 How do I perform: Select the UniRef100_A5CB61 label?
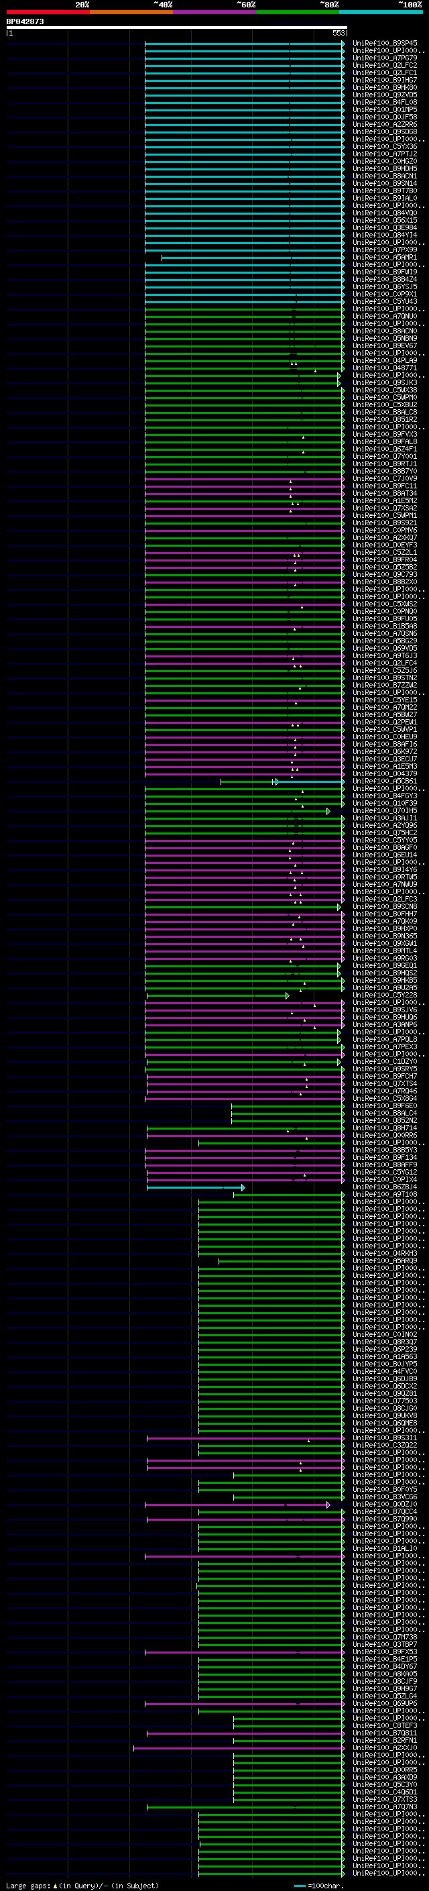[x=384, y=781]
